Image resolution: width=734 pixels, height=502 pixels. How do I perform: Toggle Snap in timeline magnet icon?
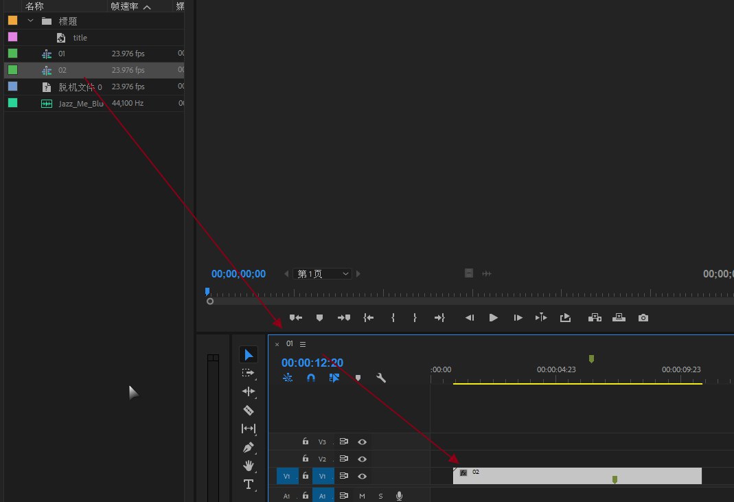(x=311, y=378)
